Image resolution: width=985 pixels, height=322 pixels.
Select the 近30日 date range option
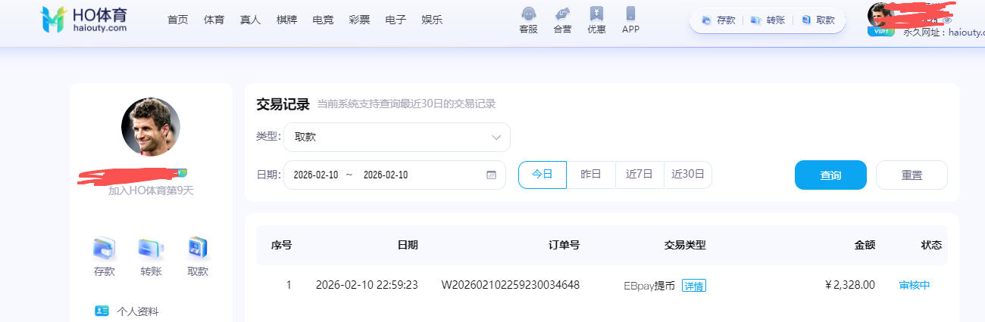687,175
